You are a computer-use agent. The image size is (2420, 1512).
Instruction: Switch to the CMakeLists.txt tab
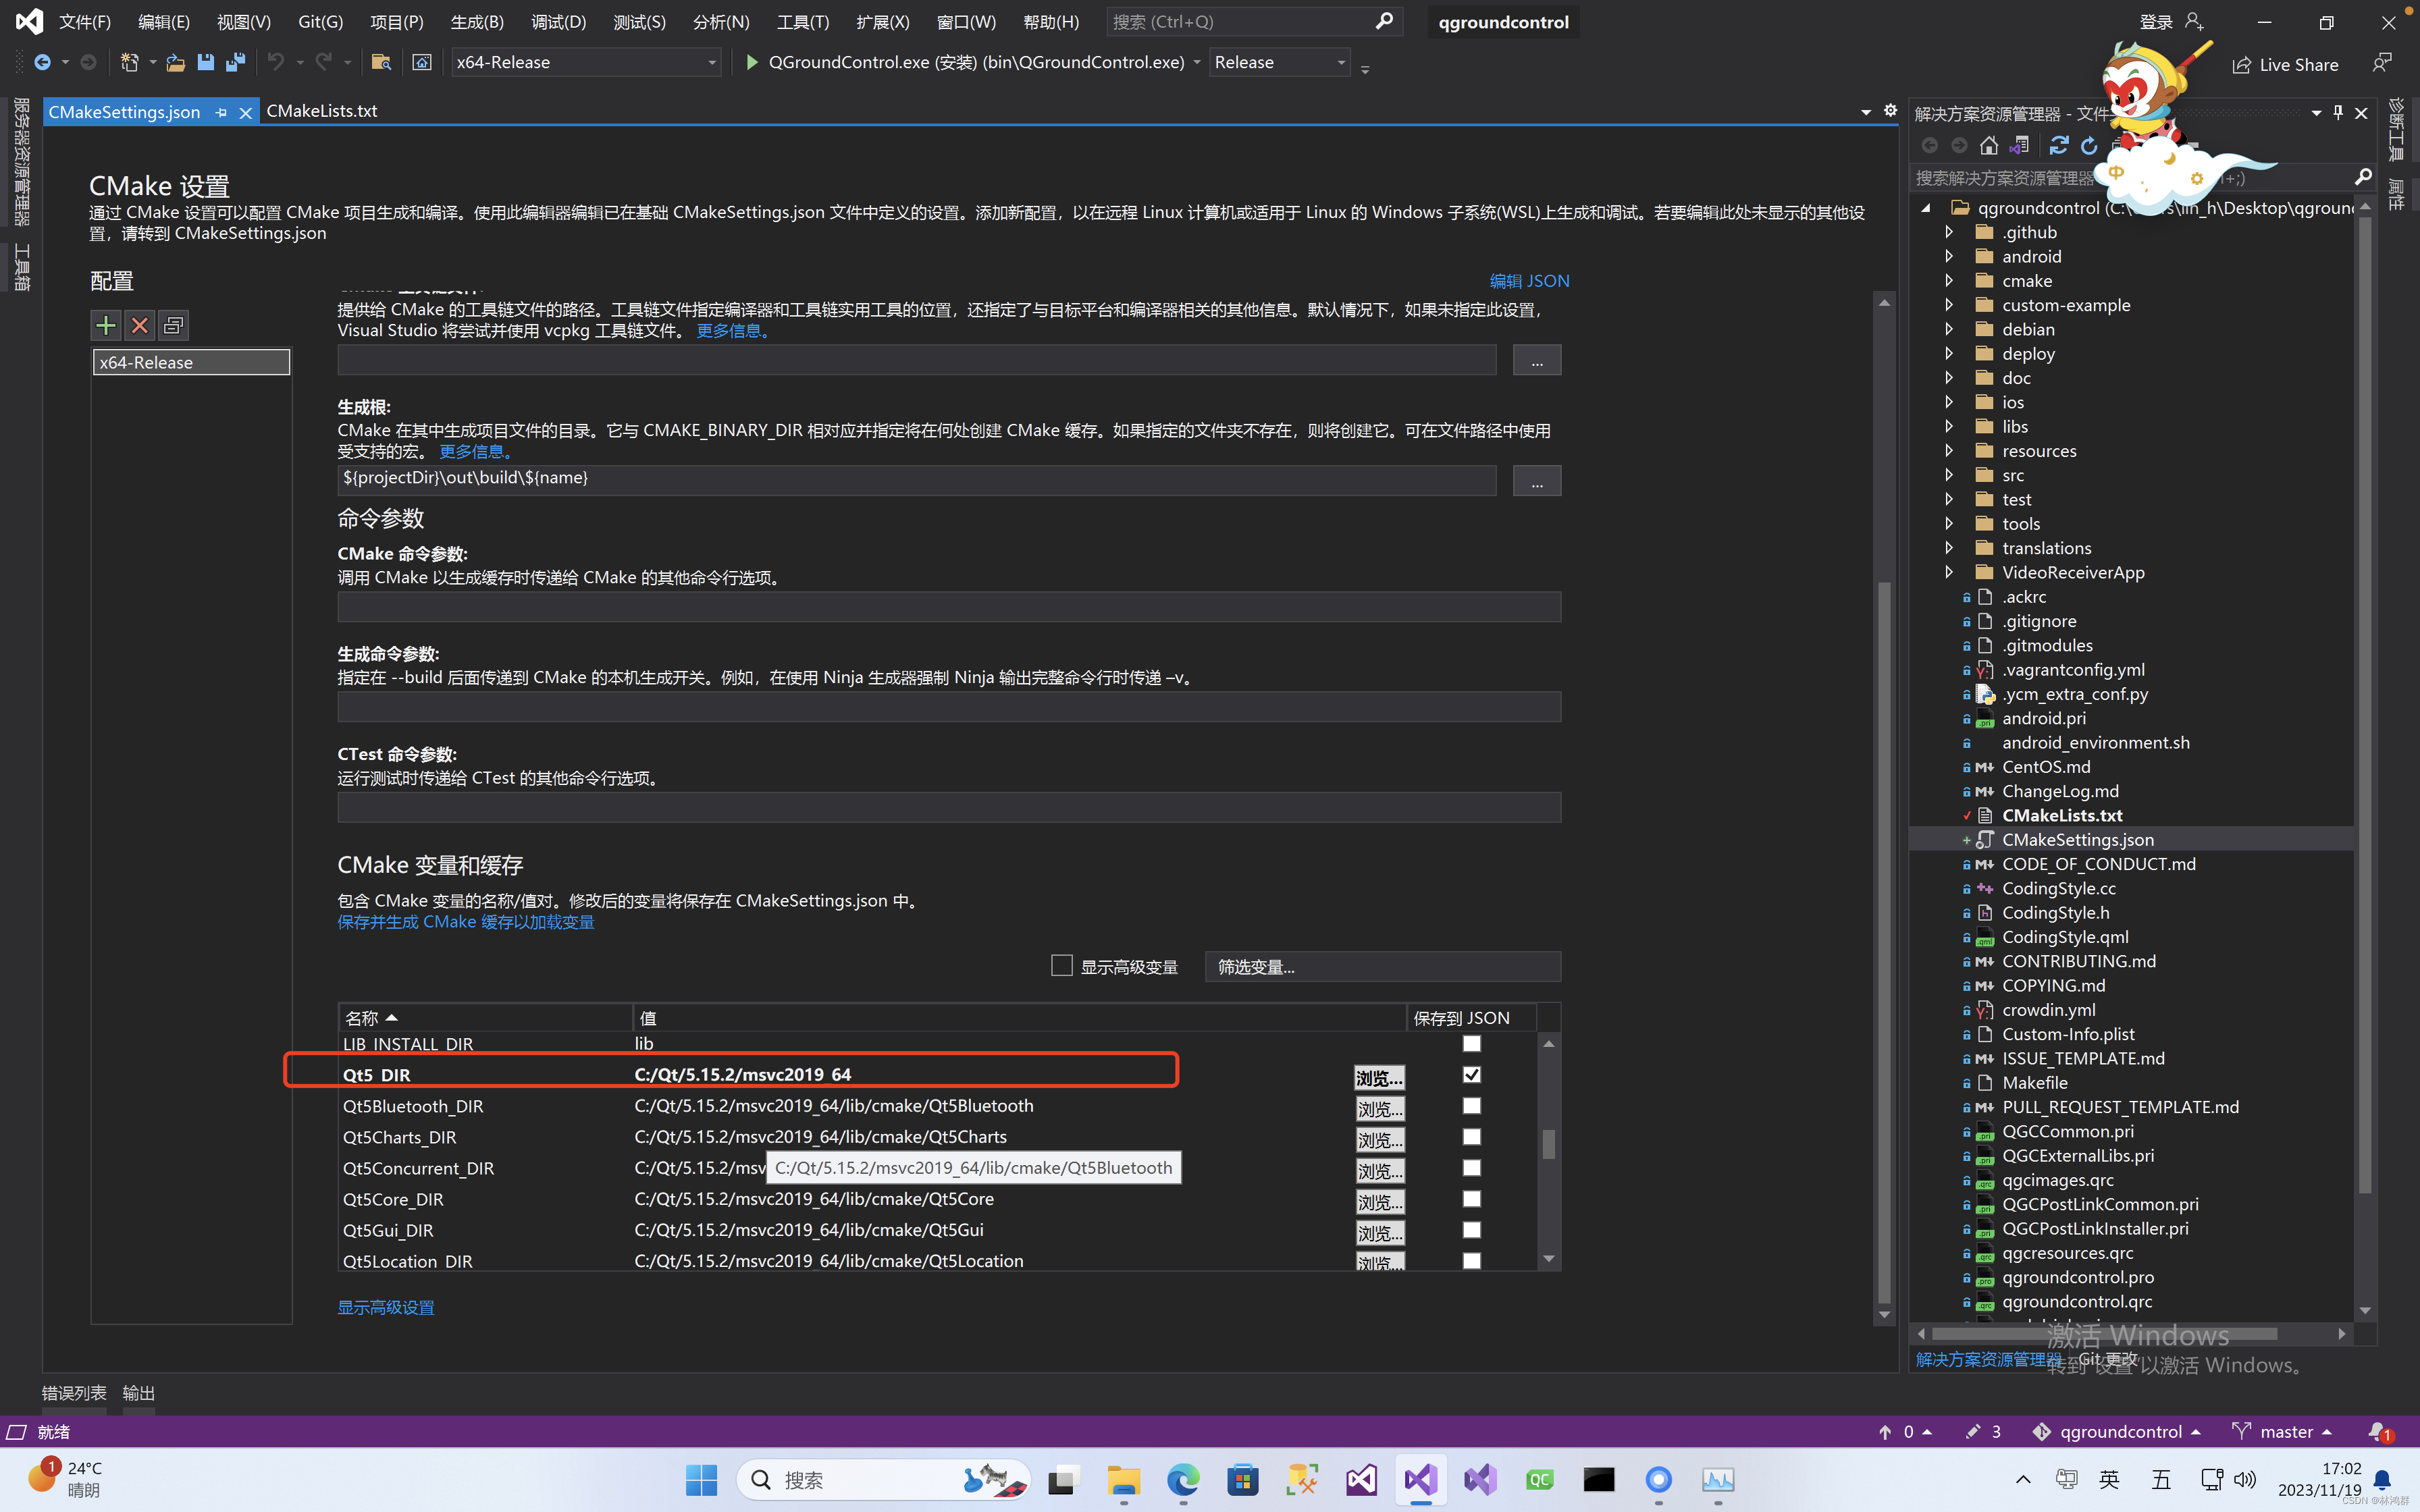tap(322, 111)
